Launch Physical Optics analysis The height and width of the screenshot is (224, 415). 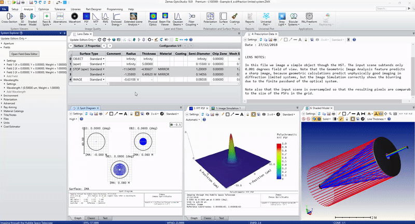pyautogui.click(x=153, y=19)
